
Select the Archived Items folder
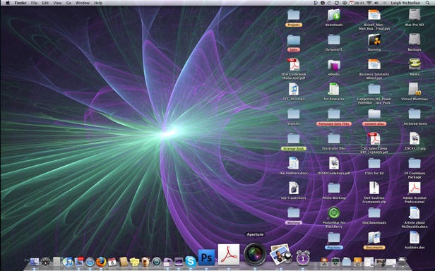coord(415,114)
